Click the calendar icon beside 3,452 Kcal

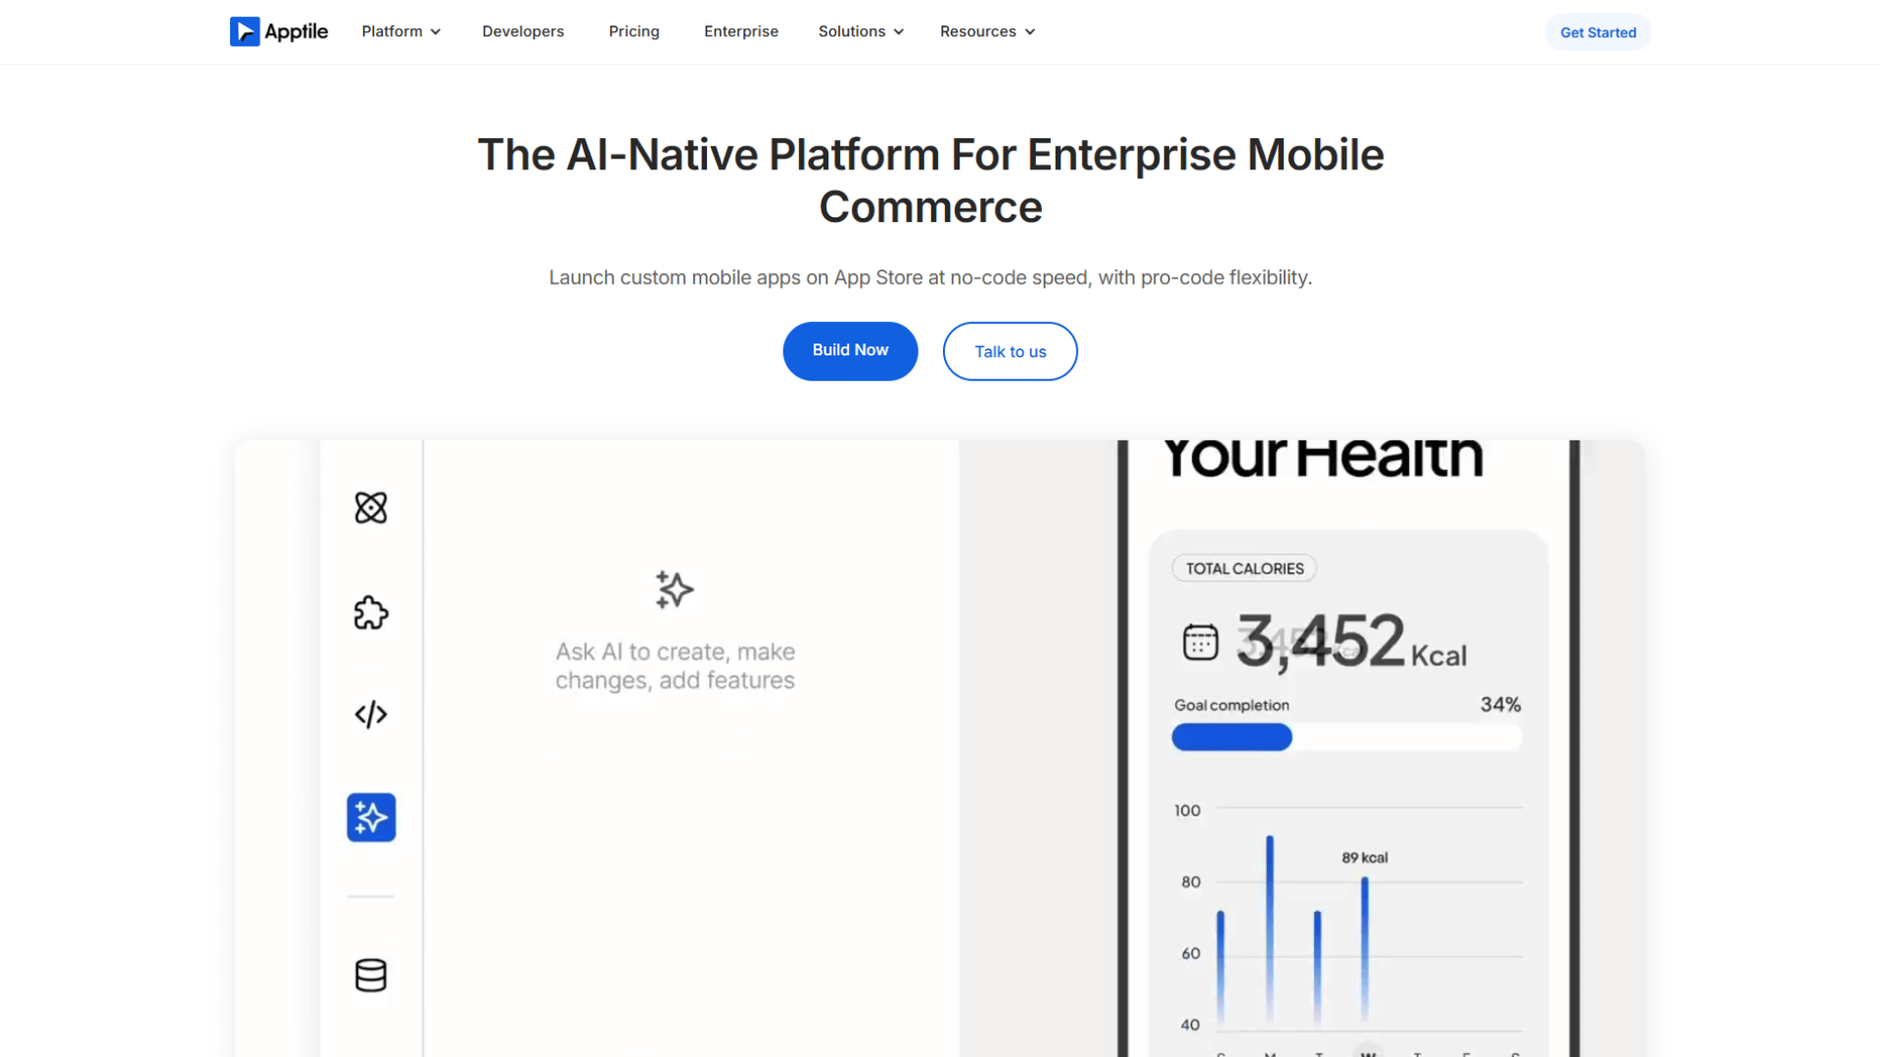pyautogui.click(x=1200, y=642)
